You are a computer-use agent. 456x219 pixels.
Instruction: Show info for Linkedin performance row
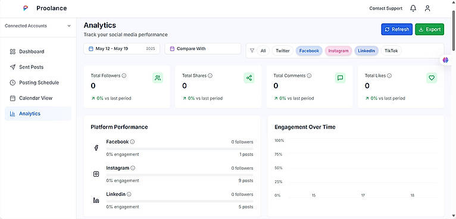129,194
